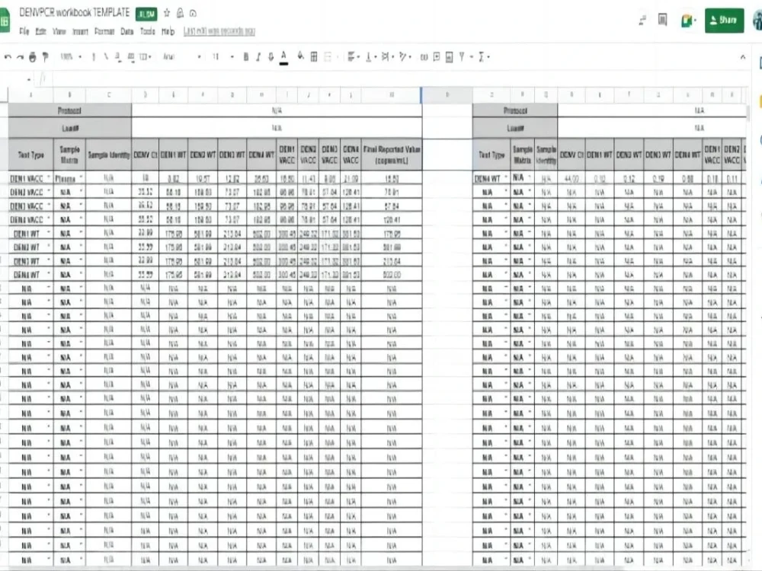Image resolution: width=762 pixels, height=571 pixels.
Task: Click the insert comment icon
Action: [438, 57]
